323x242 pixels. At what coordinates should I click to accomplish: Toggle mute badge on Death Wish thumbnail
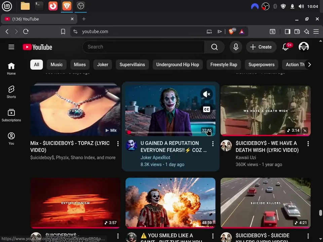point(305,130)
